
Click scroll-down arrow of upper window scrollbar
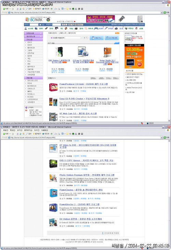169,121
